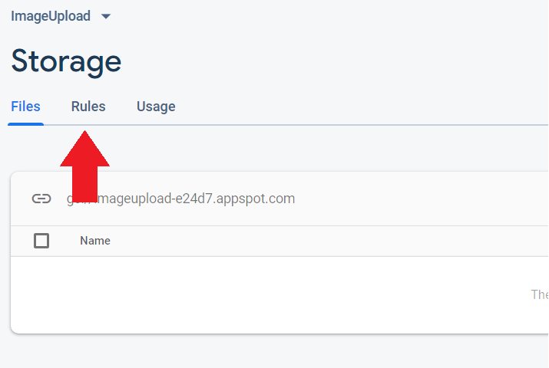Click the truncated "The" empty-state text
Viewport: 549px width, 368px height.
[x=540, y=294]
